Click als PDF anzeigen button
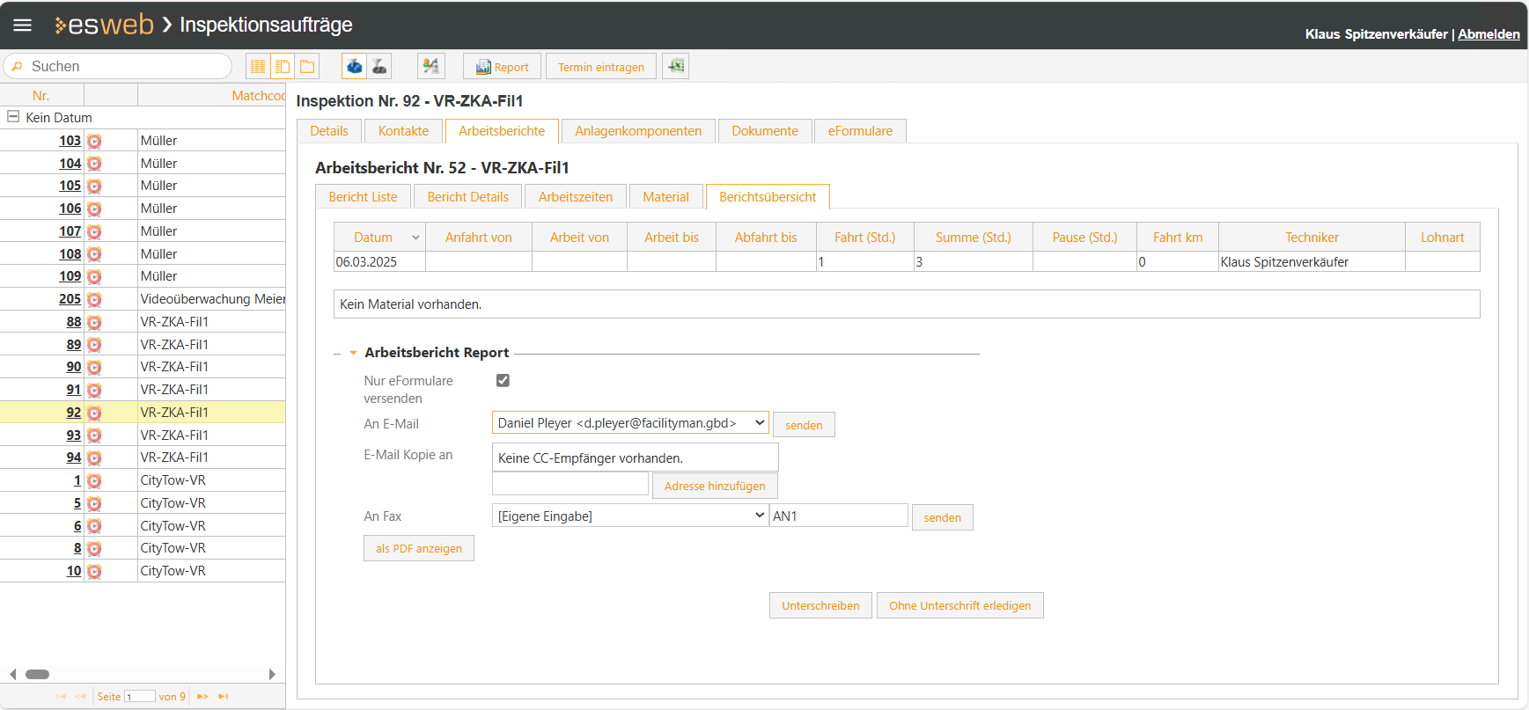The image size is (1529, 710). 419,548
